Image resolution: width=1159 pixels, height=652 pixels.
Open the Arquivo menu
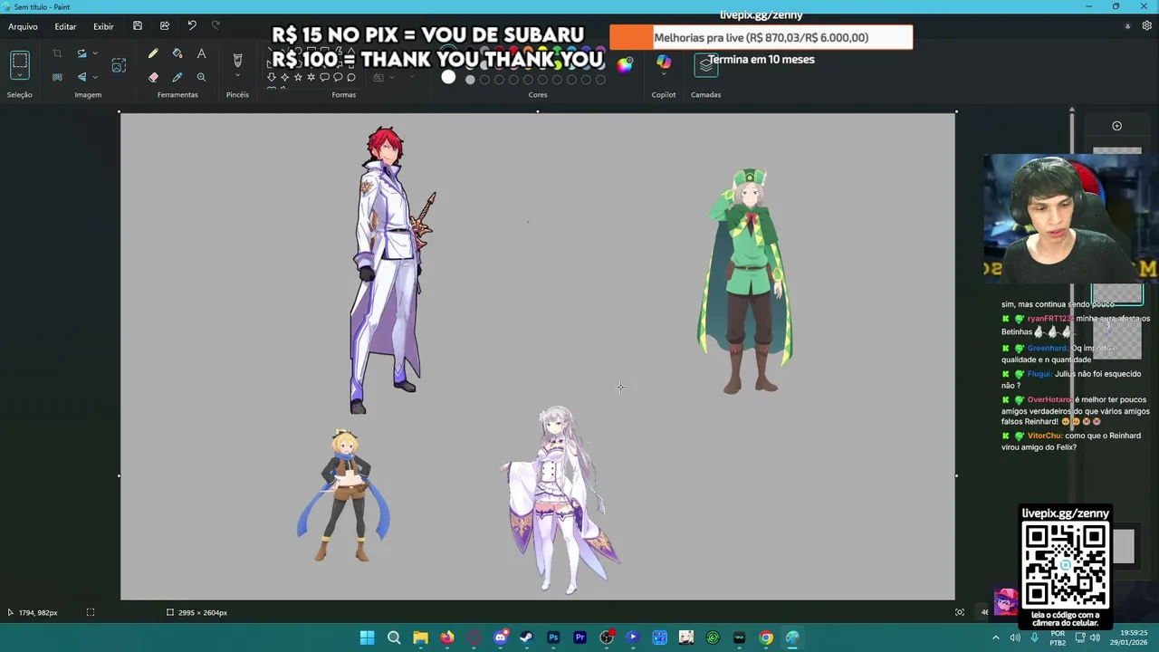point(23,26)
